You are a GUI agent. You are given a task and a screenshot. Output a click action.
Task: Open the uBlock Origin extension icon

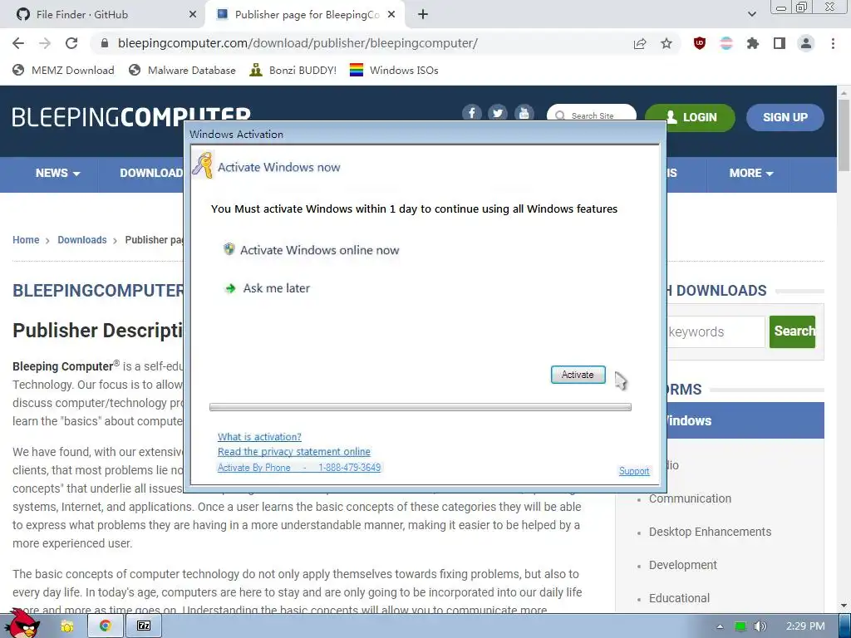click(700, 43)
